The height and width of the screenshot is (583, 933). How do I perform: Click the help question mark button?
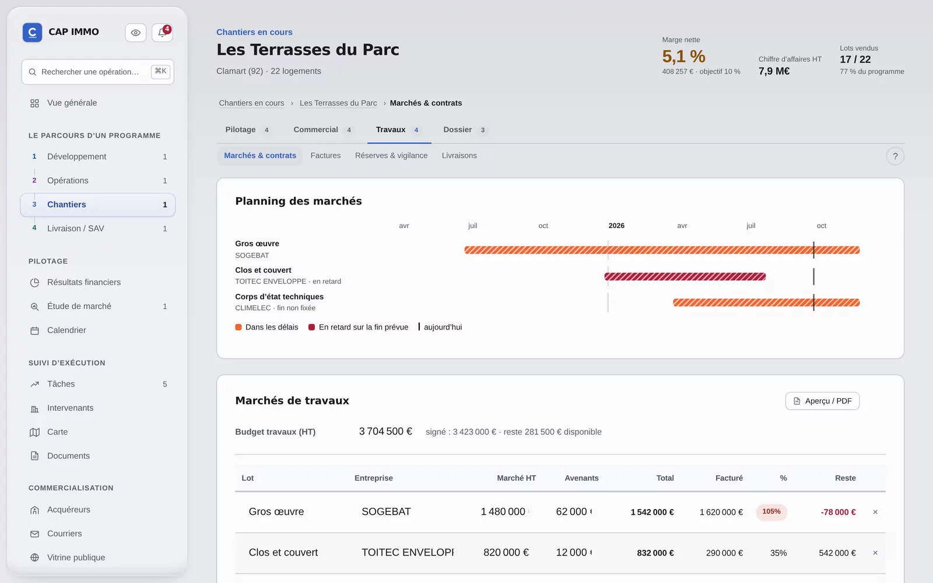click(x=895, y=156)
